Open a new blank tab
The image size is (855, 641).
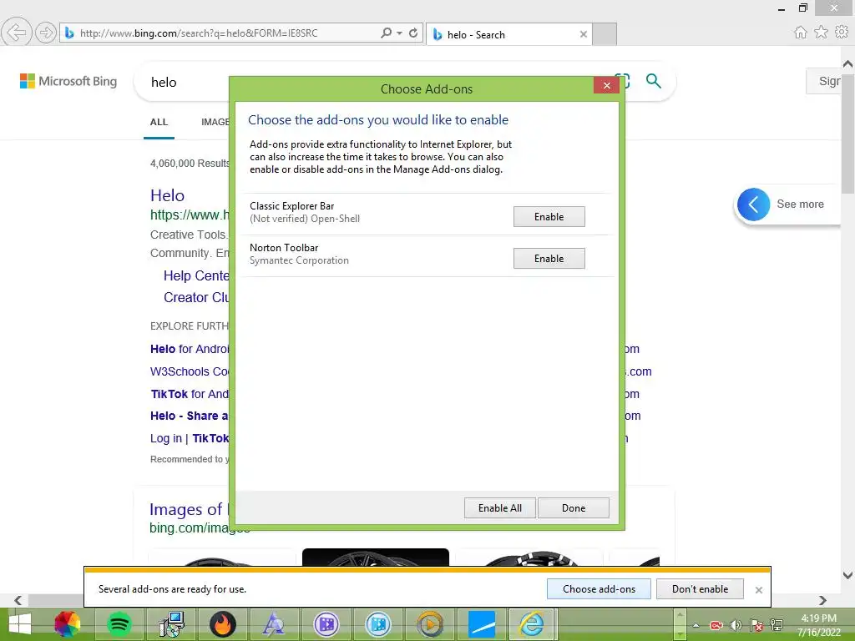605,34
